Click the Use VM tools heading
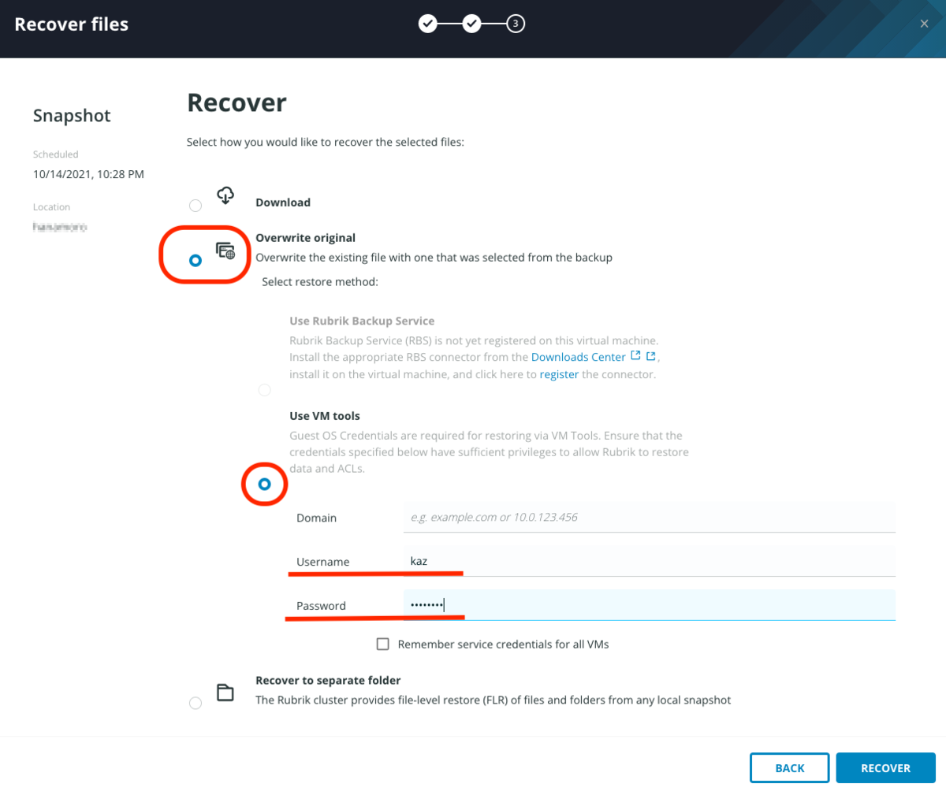This screenshot has width=946, height=791. (325, 415)
